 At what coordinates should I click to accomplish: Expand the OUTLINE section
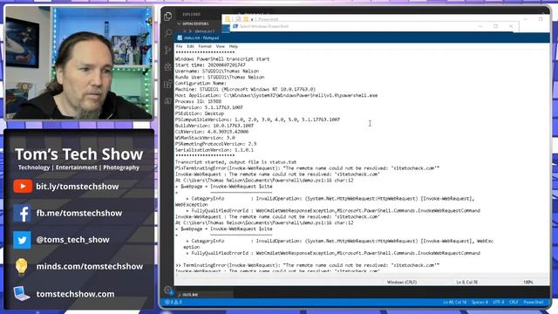click(190, 295)
